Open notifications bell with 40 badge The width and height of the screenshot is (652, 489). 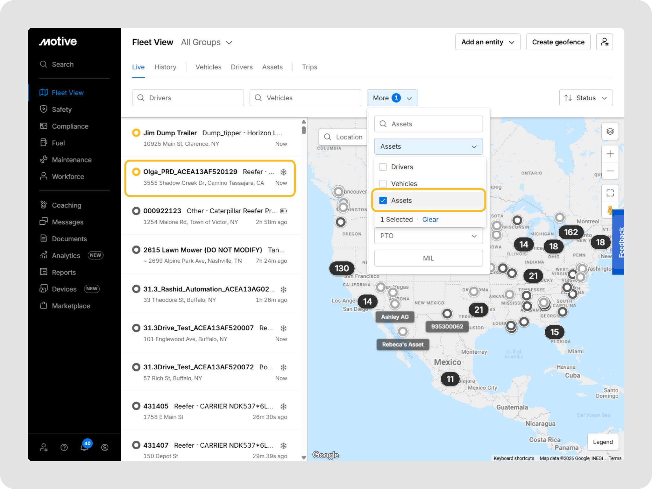point(84,447)
